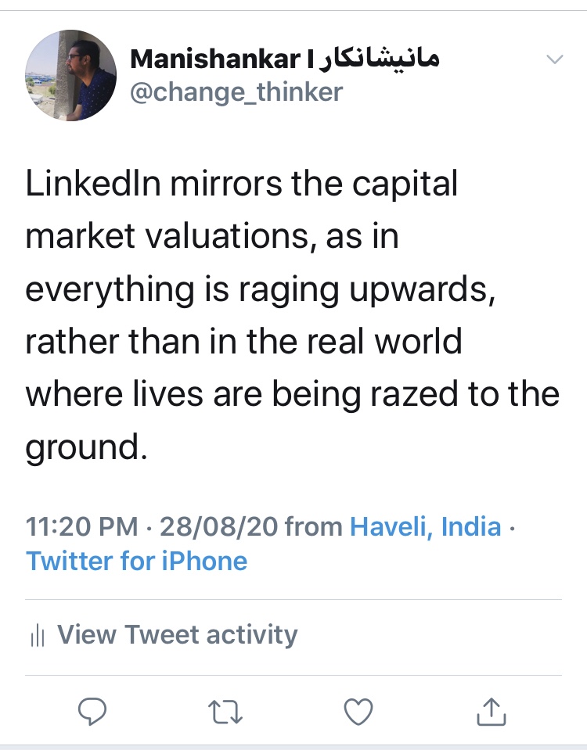Open the @change_thinker handle profile
Image resolution: width=587 pixels, height=750 pixels.
coord(236,92)
